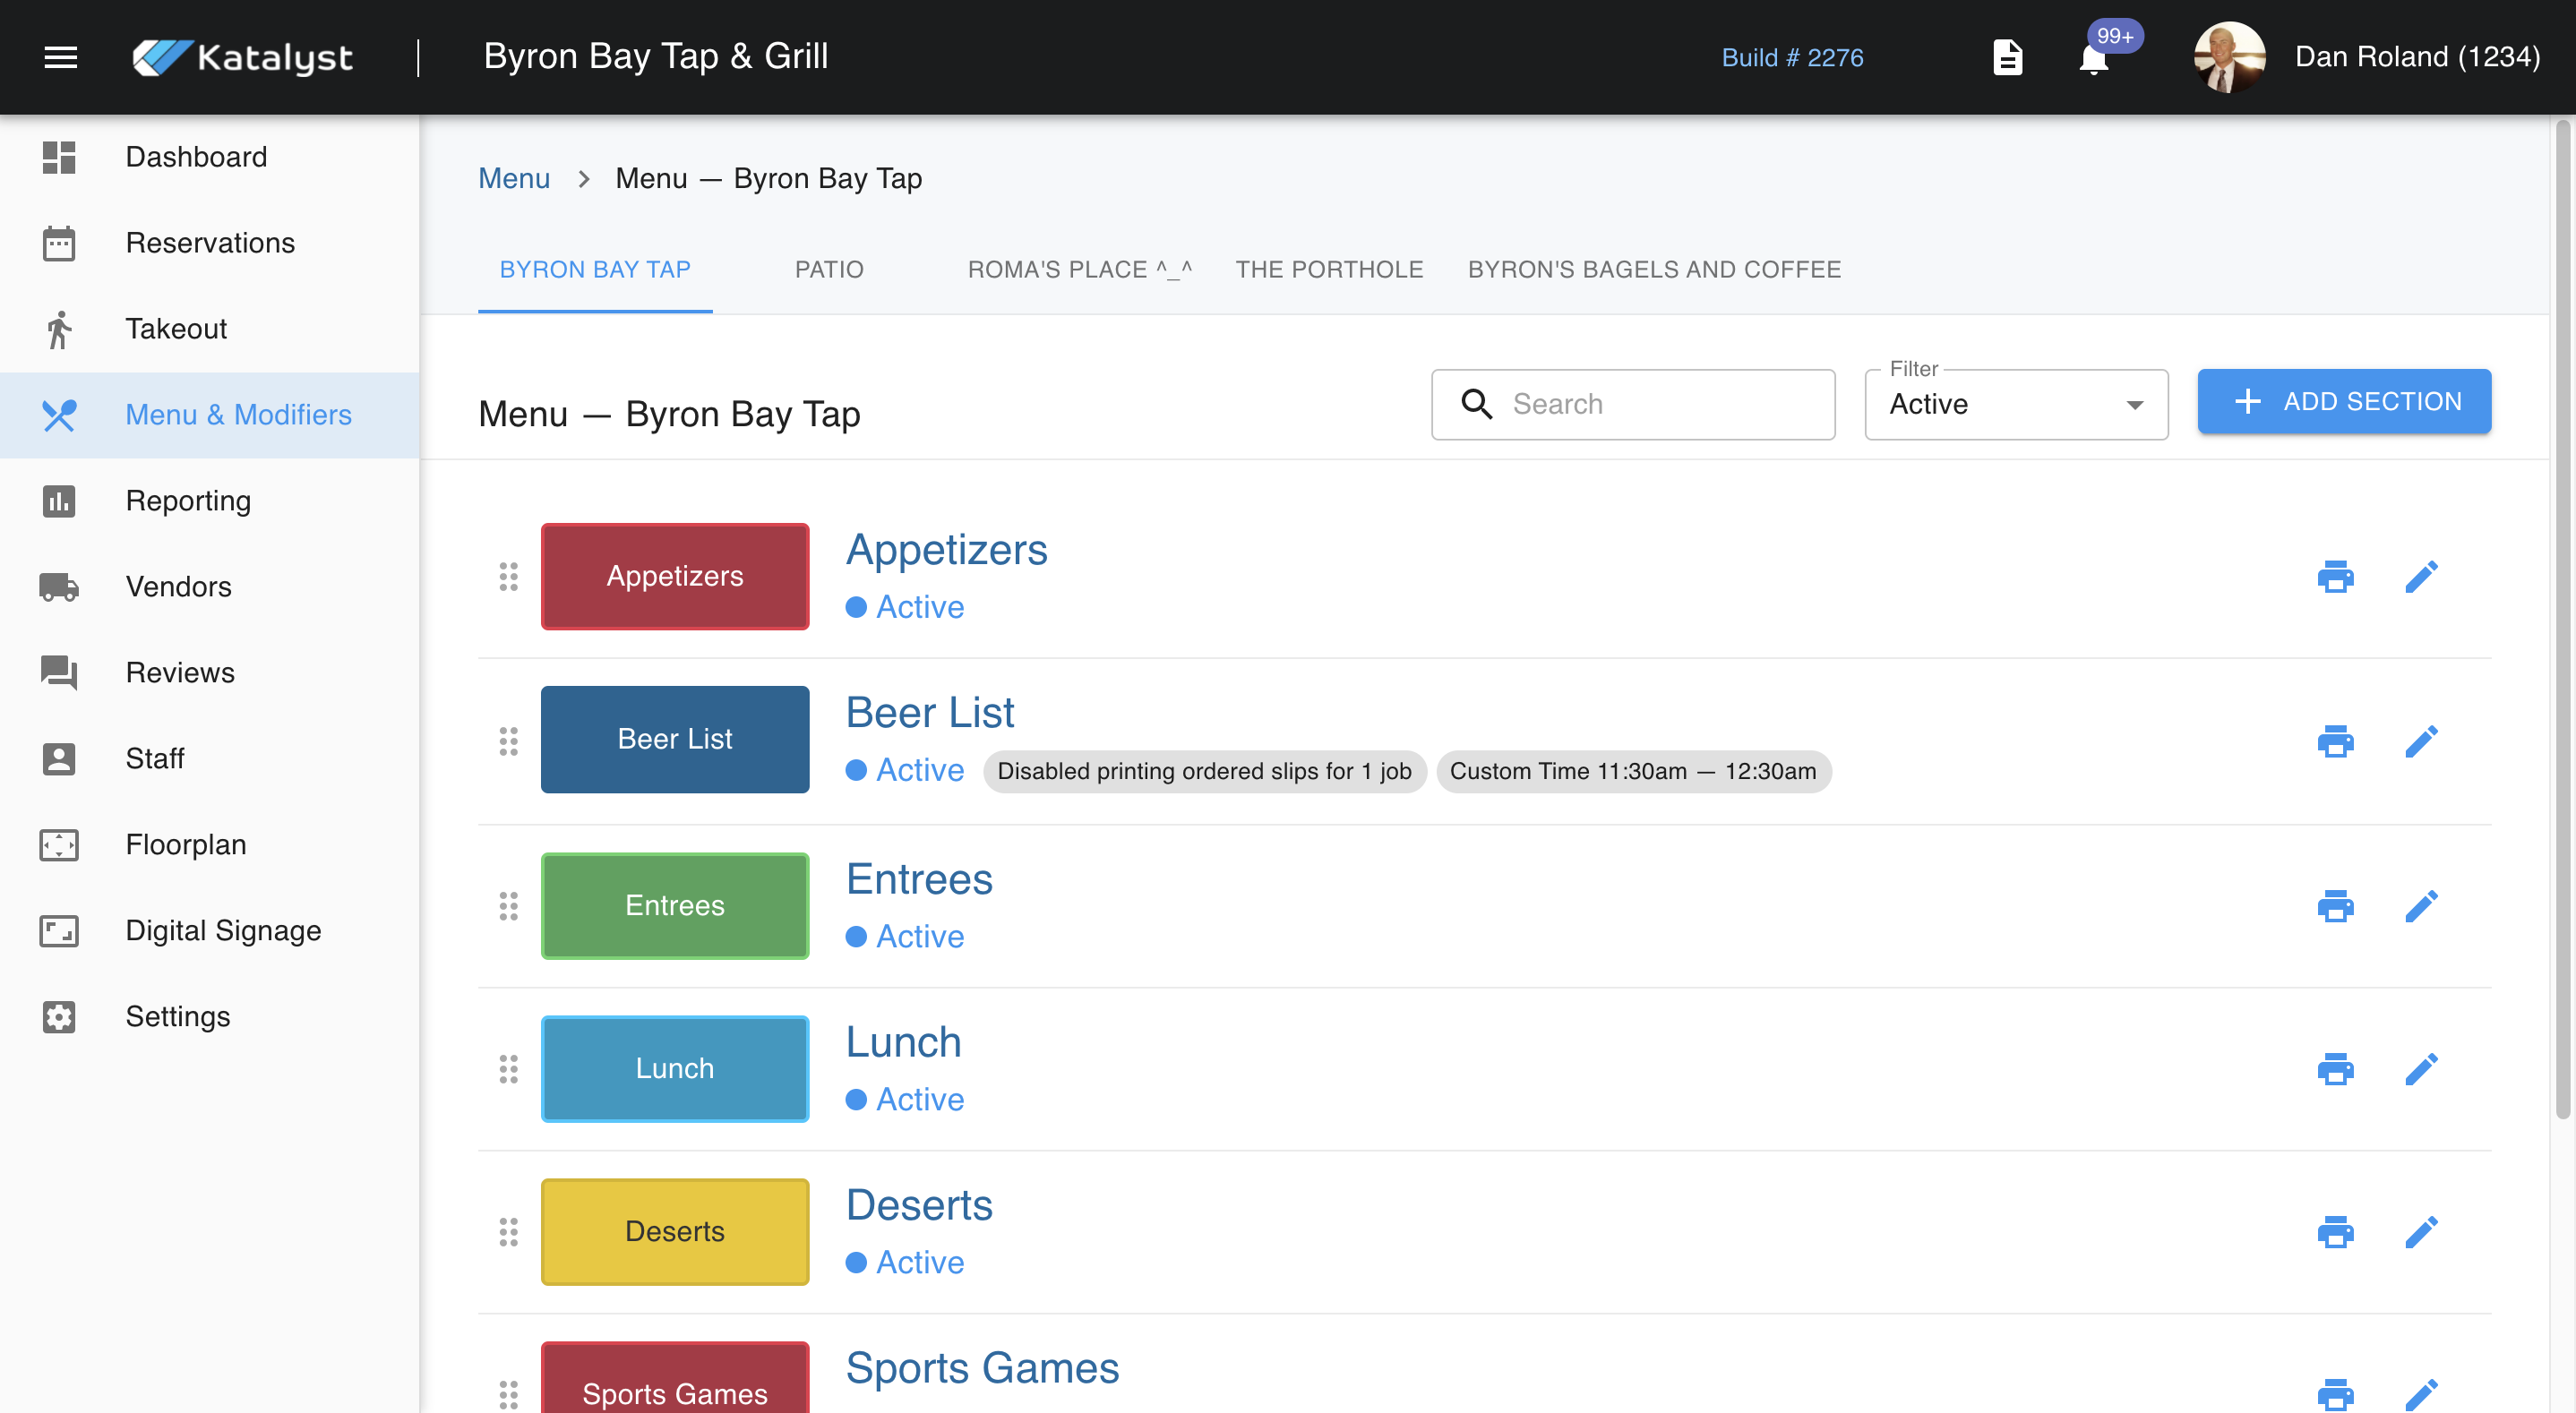Edit the Beer List section pencil
Viewport: 2576px width, 1413px height.
pos(2421,741)
